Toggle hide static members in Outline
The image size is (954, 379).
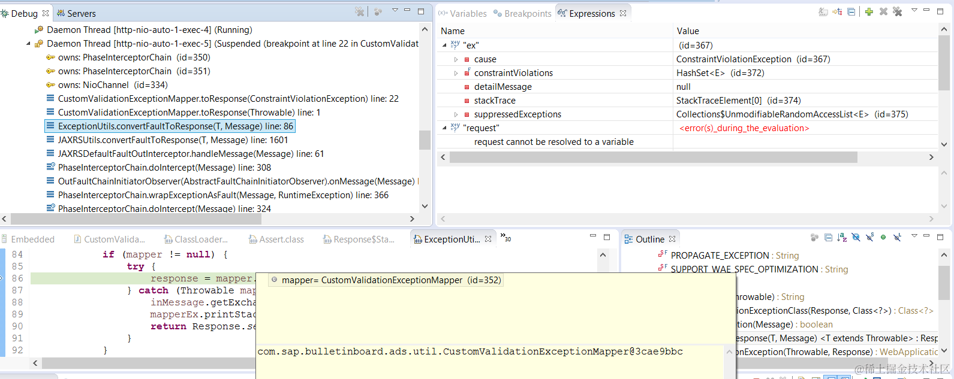pyautogui.click(x=869, y=238)
